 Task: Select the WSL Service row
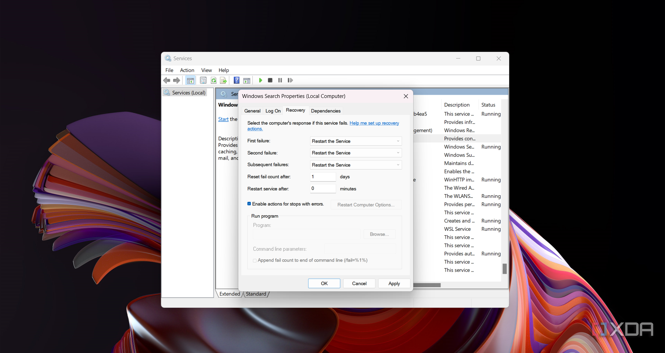pyautogui.click(x=457, y=229)
